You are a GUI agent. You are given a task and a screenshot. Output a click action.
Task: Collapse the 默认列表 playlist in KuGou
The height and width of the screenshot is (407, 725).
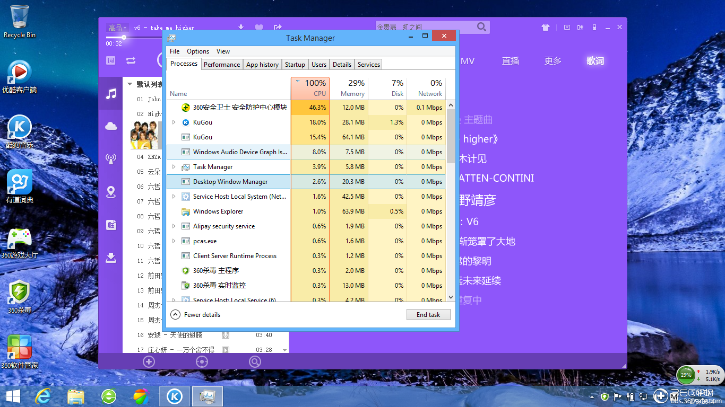[x=130, y=84]
